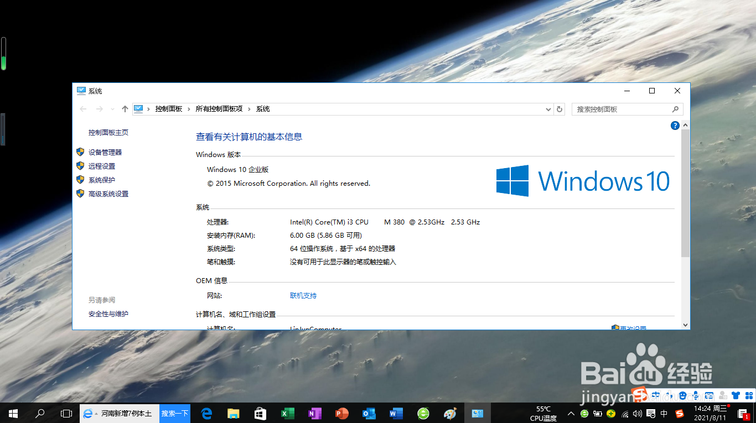This screenshot has height=423, width=756.
Task: Click the taskbar clock showing 14:24
Action: (x=710, y=414)
